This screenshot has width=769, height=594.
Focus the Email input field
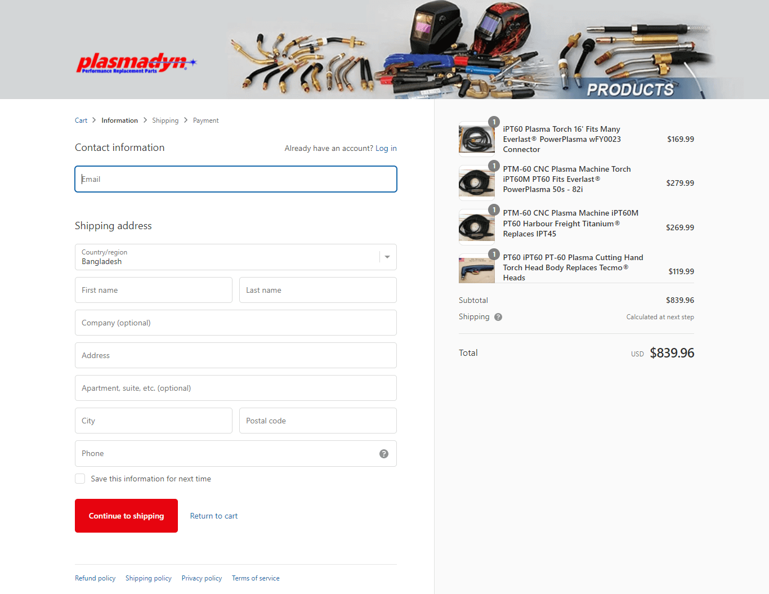tap(236, 179)
